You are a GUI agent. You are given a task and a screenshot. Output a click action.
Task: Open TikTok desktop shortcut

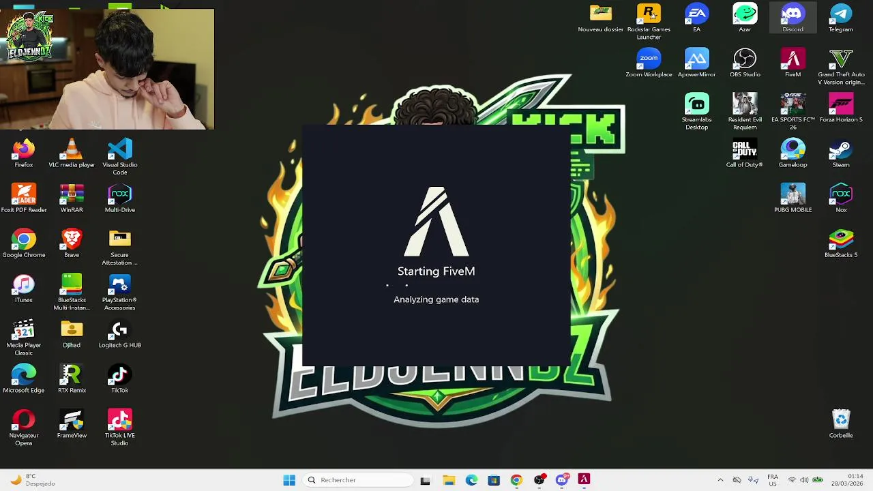point(119,378)
